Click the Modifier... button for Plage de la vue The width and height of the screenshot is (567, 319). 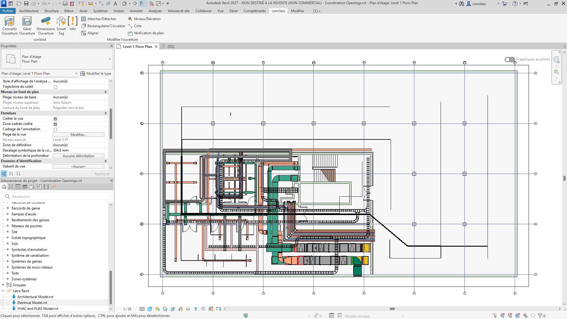[x=79, y=135]
